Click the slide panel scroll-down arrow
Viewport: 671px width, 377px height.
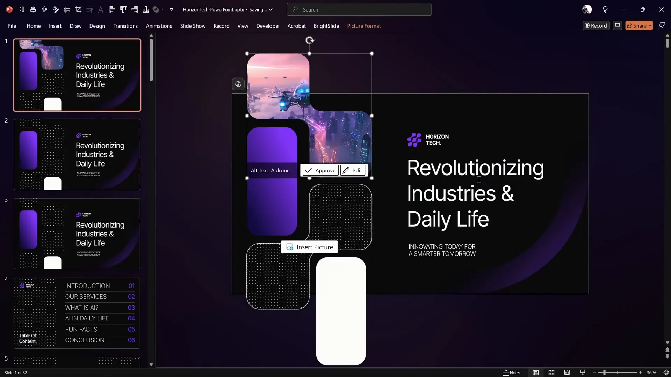point(151,364)
